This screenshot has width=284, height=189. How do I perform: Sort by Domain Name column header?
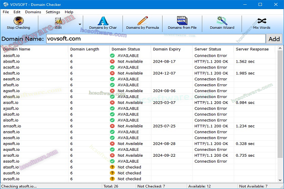[x=34, y=49]
